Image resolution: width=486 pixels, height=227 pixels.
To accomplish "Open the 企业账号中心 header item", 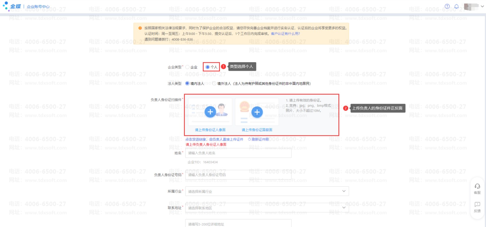I will point(38,6).
